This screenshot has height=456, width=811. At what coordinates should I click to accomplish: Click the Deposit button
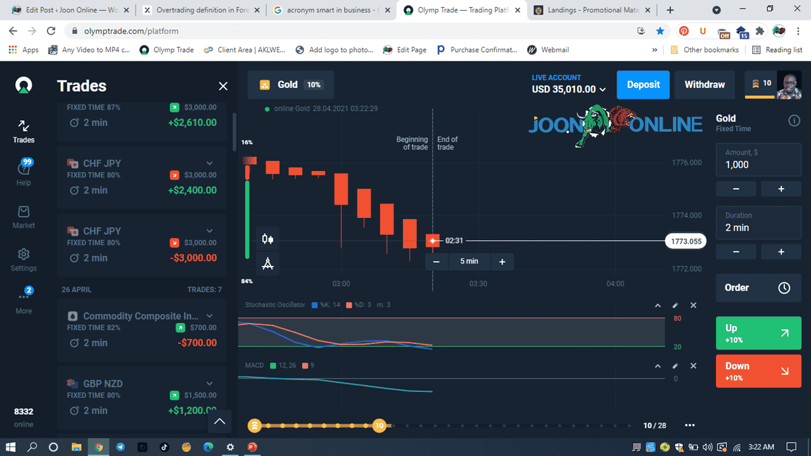tap(643, 85)
